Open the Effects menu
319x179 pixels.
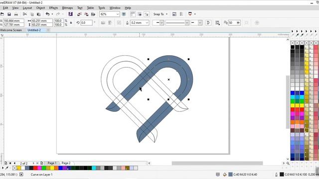pyautogui.click(x=53, y=8)
